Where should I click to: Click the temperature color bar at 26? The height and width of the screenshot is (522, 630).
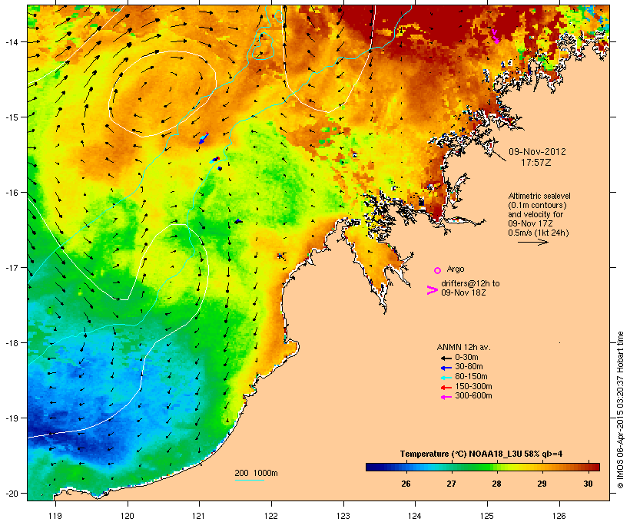(406, 467)
